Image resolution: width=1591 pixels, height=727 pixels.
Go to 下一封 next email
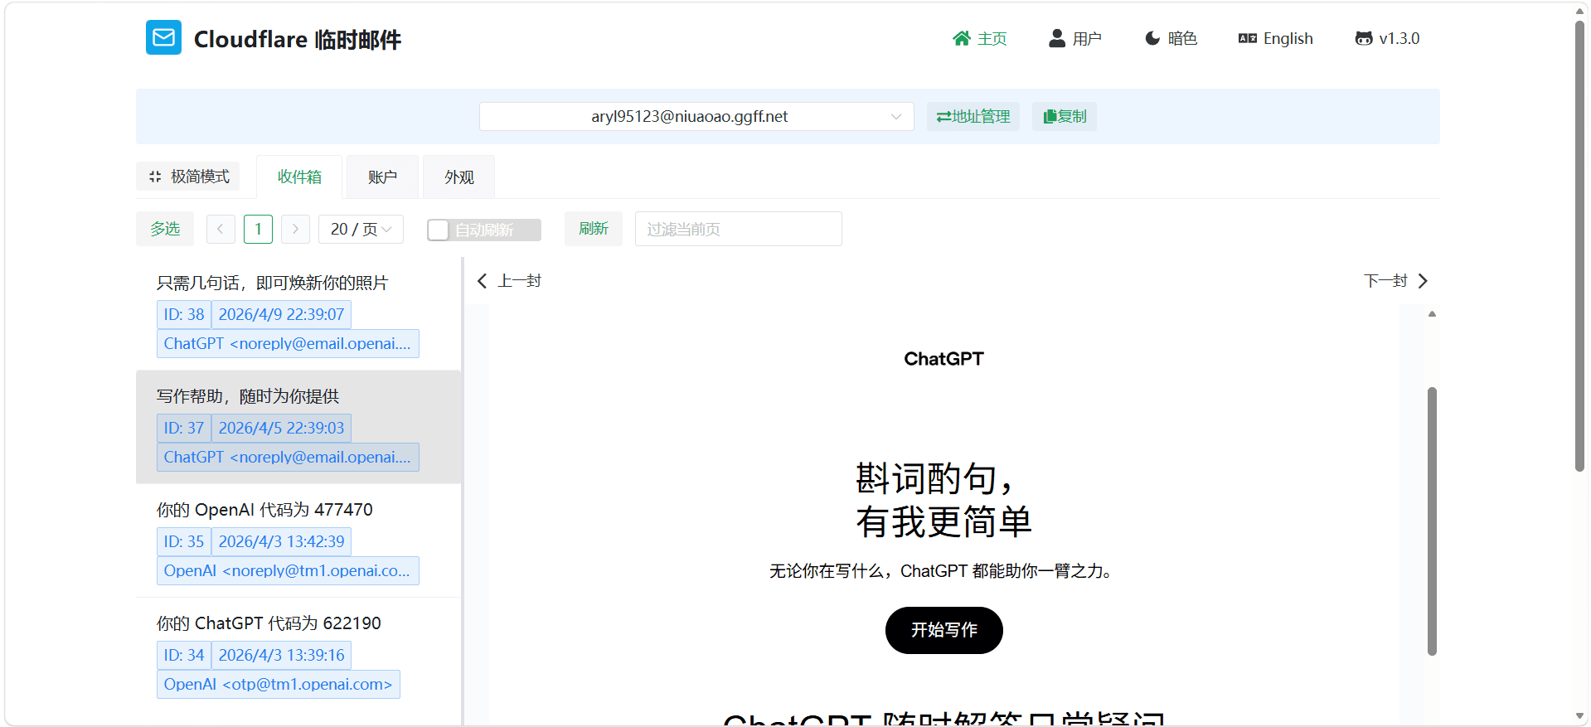click(1396, 281)
